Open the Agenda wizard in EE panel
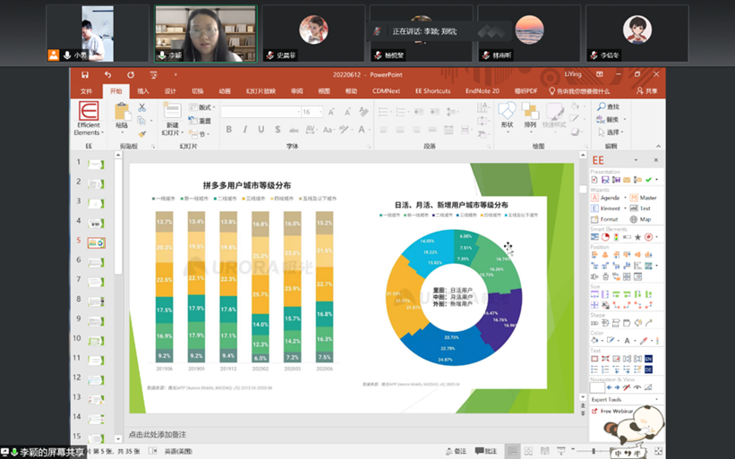Screen dimensions: 735x459 click(x=609, y=198)
